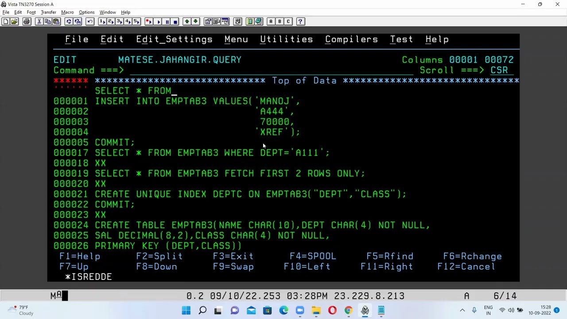Click the *ISREDDE panel identifier
The height and width of the screenshot is (319, 567).
coord(89,277)
